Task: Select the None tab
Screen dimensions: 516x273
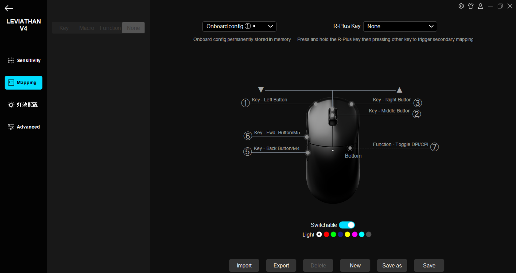Action: tap(133, 28)
